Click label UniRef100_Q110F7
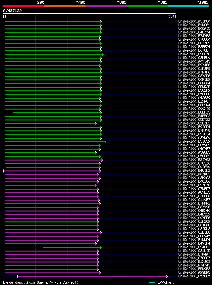 point(194,200)
